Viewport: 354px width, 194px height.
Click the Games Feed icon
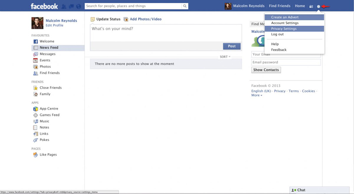click(36, 115)
